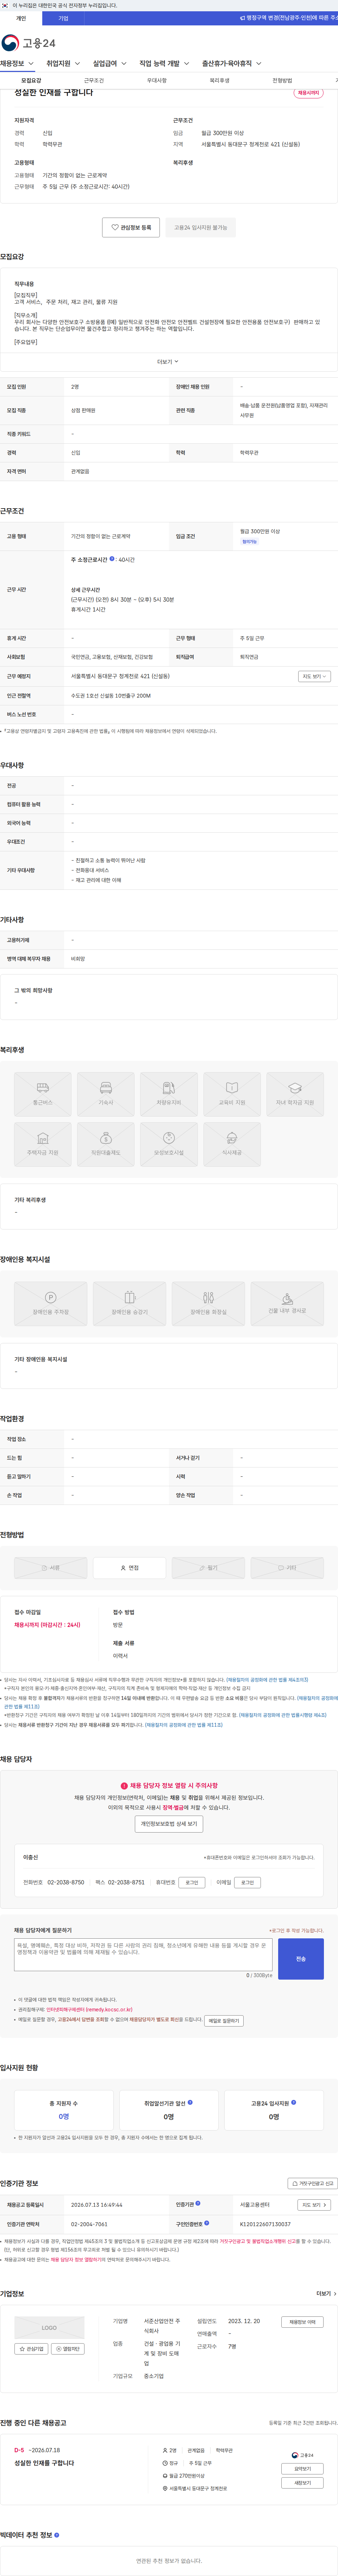Click the 차량유지비 welfare icon
Screen dimensions: 338x2576
169,1094
